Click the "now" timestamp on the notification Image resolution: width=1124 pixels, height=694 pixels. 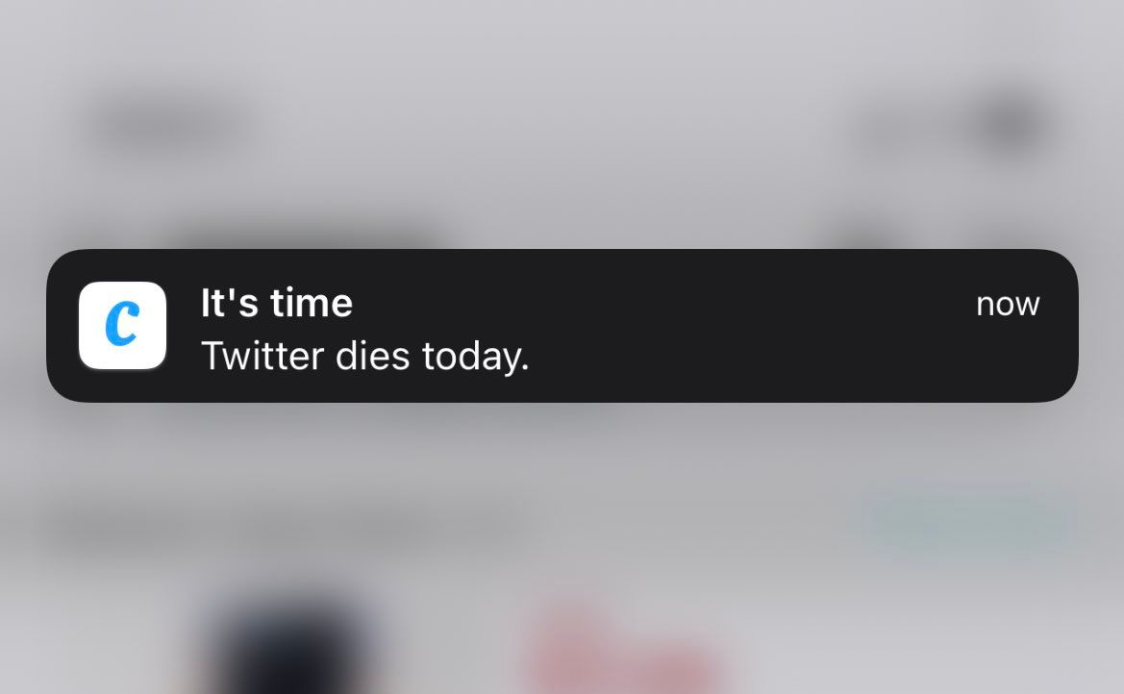pos(1007,305)
